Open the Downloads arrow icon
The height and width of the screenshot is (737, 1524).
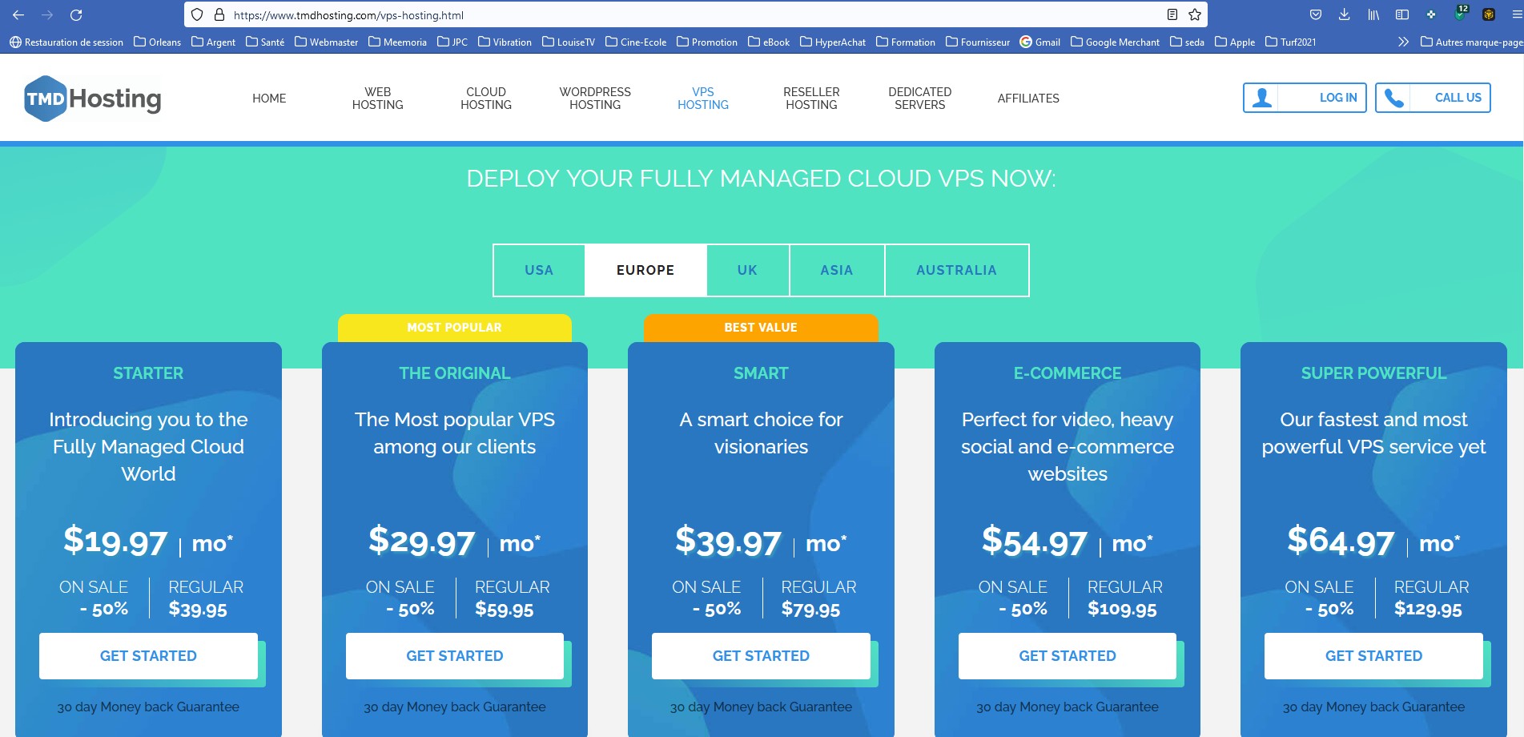(x=1345, y=14)
